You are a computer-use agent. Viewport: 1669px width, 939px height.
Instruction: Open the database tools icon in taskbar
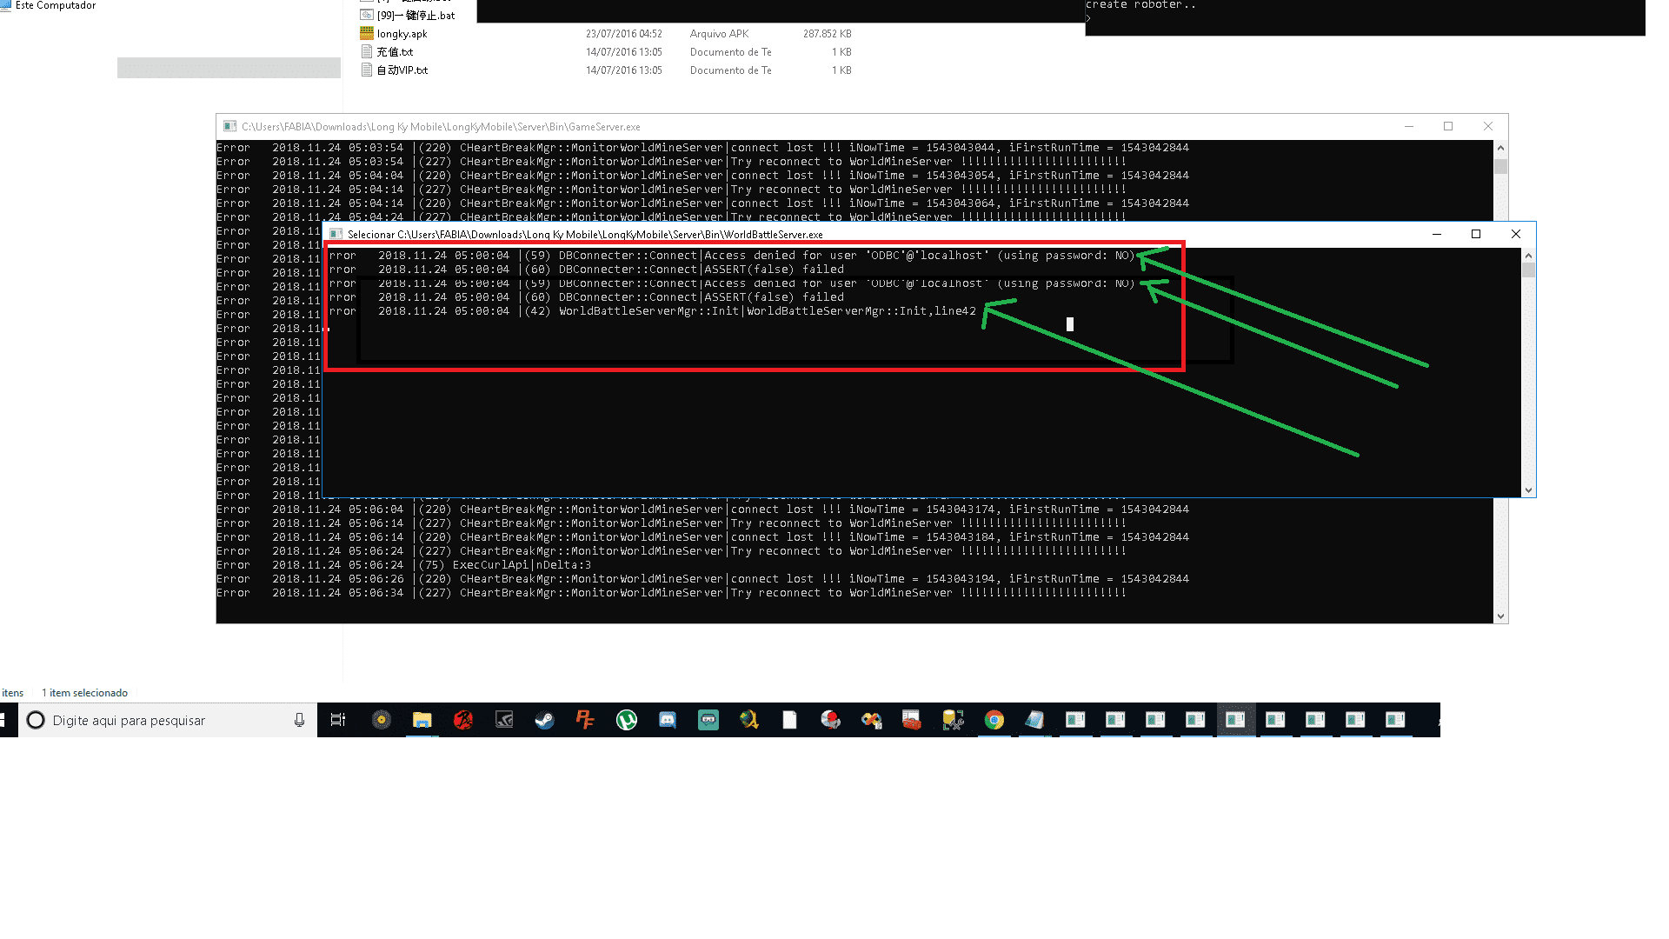pos(953,720)
